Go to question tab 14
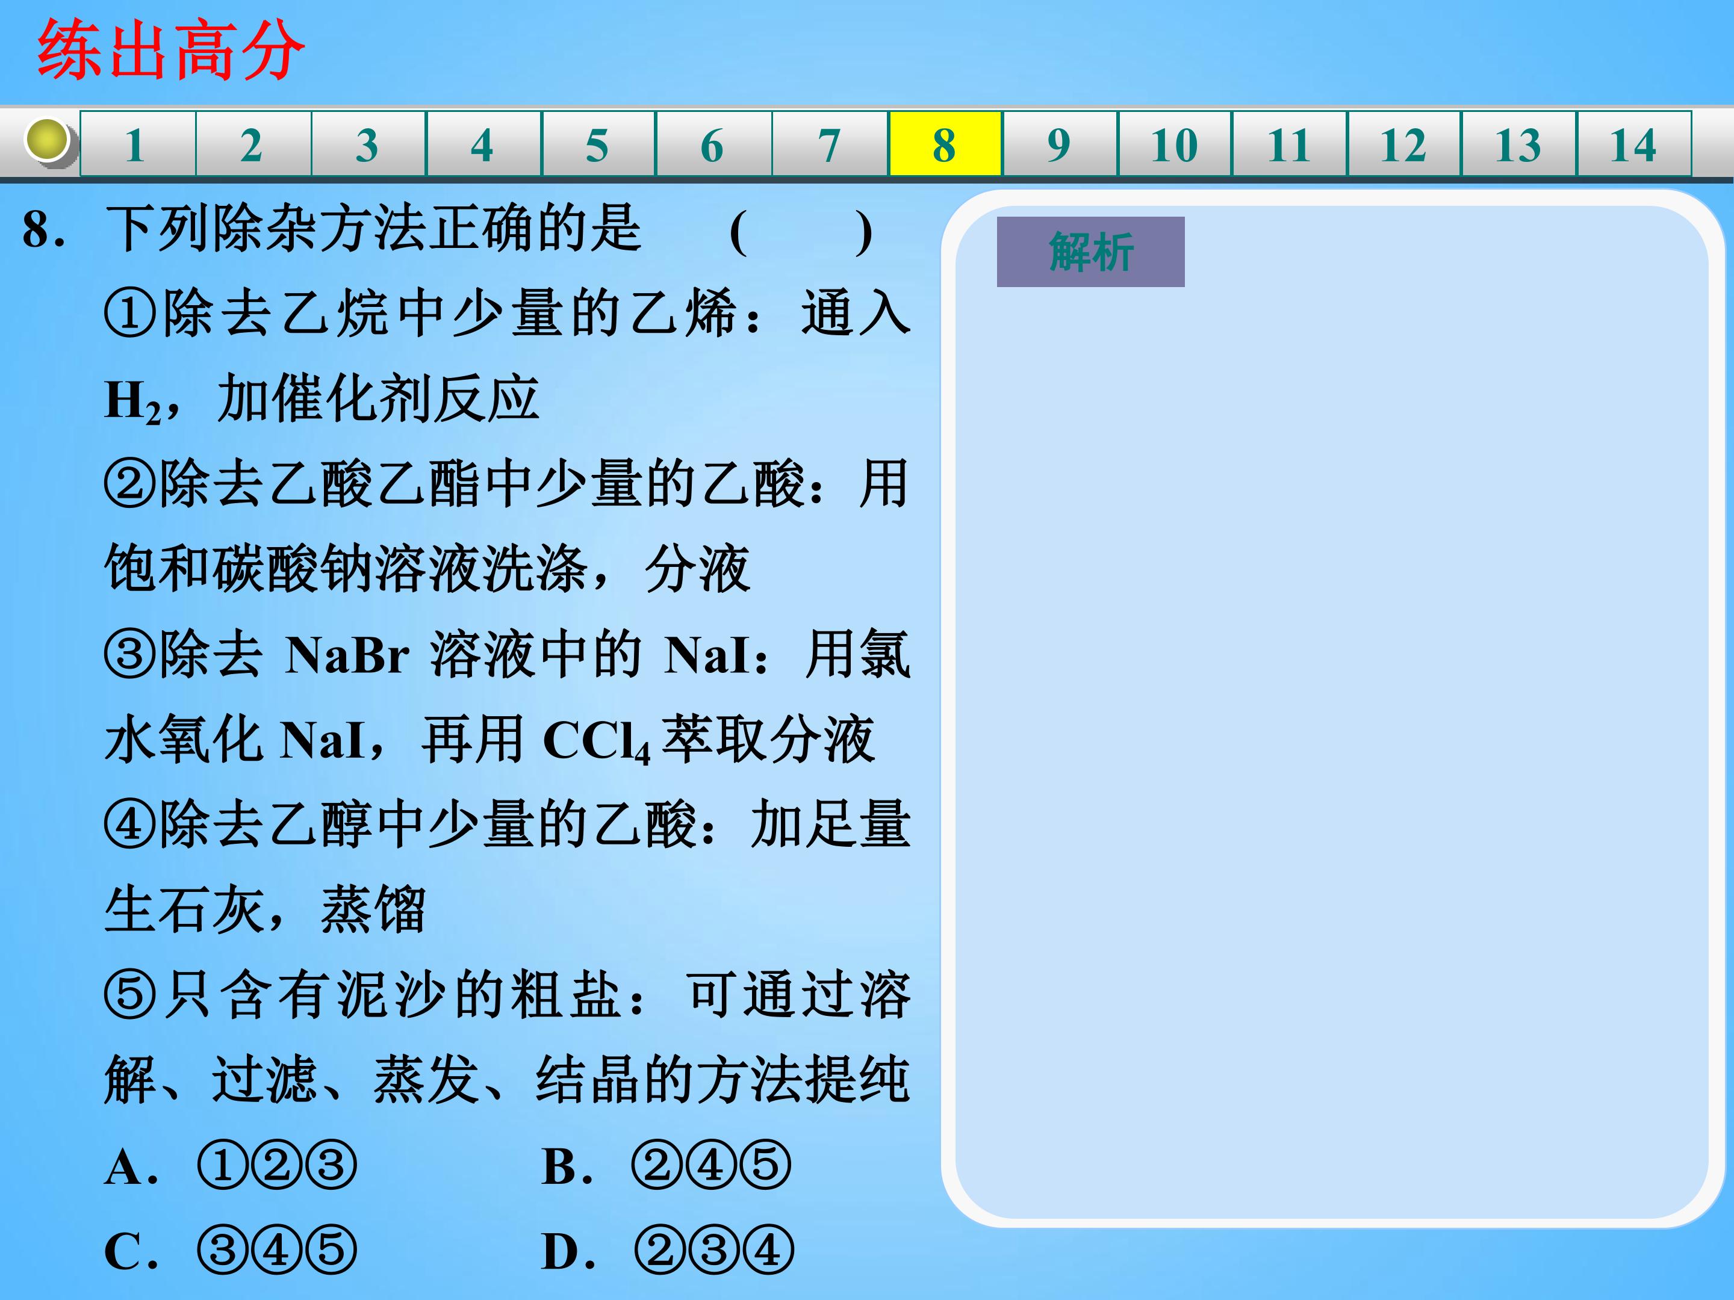Viewport: 1734px width, 1300px height. point(1635,144)
